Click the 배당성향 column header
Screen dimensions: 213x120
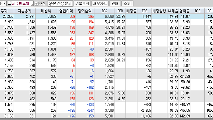click(159, 11)
